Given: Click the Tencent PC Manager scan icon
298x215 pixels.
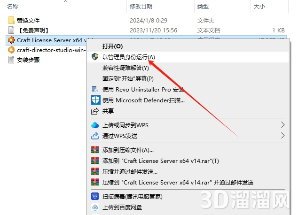Looking at the screenshot, I should (x=95, y=196).
